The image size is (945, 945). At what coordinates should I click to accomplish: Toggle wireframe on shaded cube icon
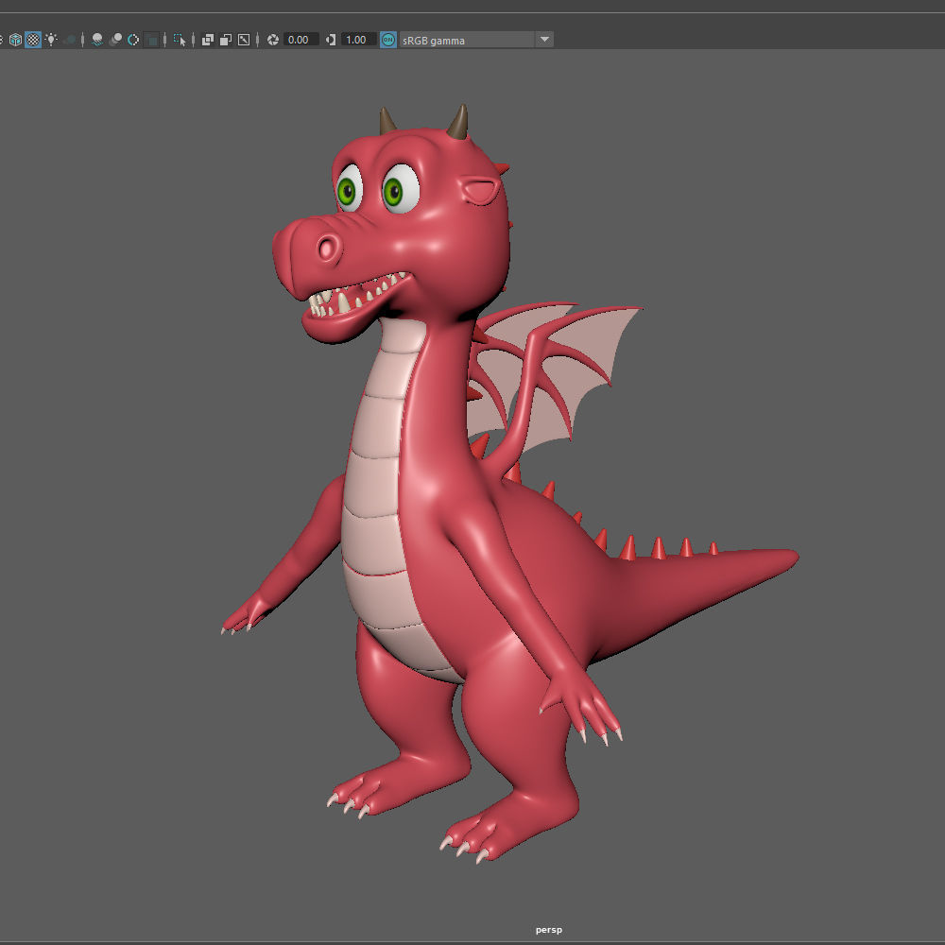point(15,40)
